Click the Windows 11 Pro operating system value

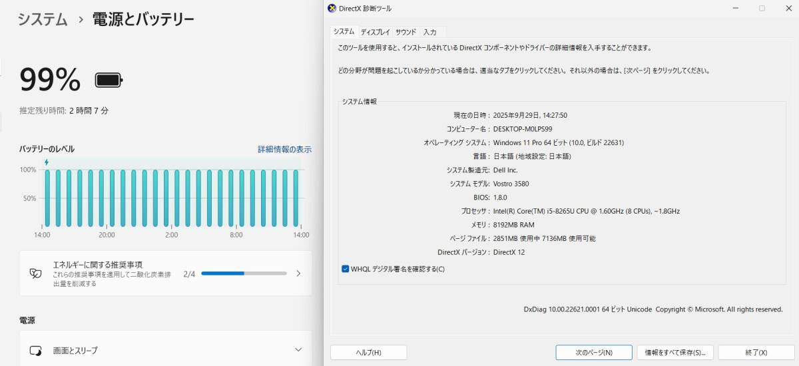[559, 142]
